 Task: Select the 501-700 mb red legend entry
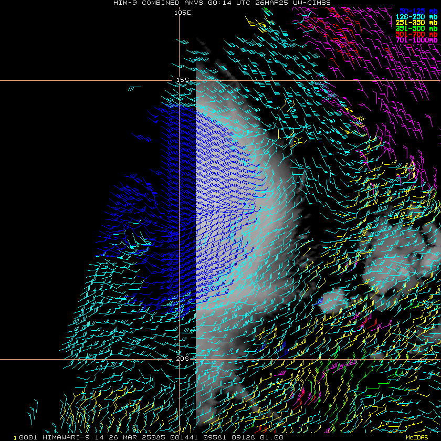tap(416, 34)
